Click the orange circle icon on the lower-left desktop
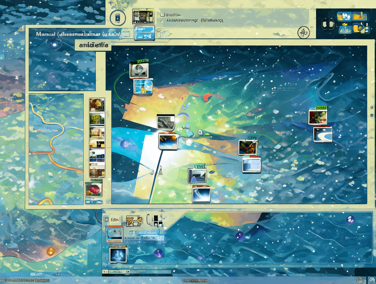The height and width of the screenshot is (284, 376). (50, 251)
